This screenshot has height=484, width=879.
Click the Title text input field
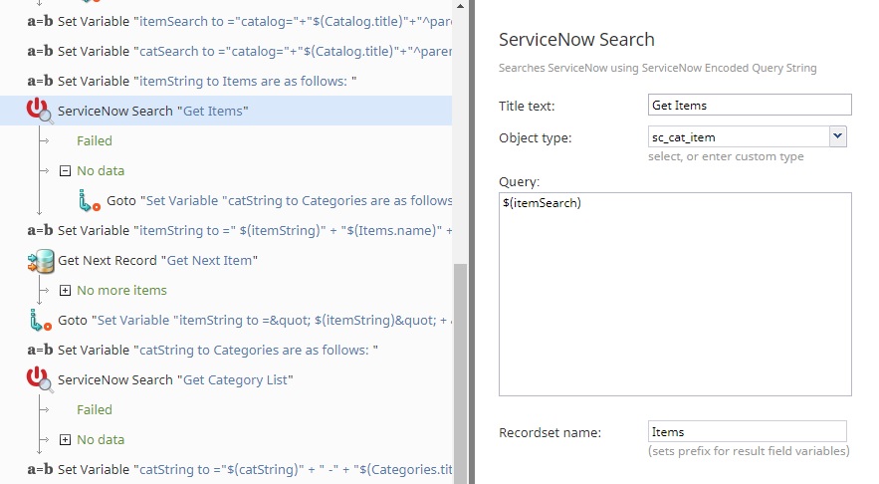coord(750,105)
